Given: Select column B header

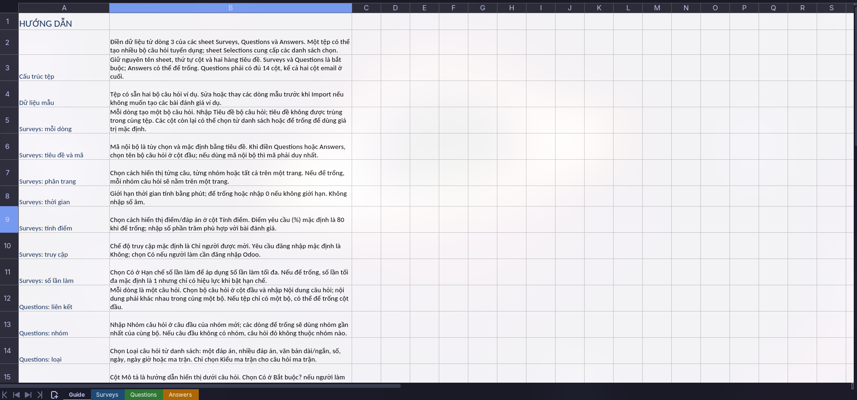Looking at the screenshot, I should (x=231, y=8).
